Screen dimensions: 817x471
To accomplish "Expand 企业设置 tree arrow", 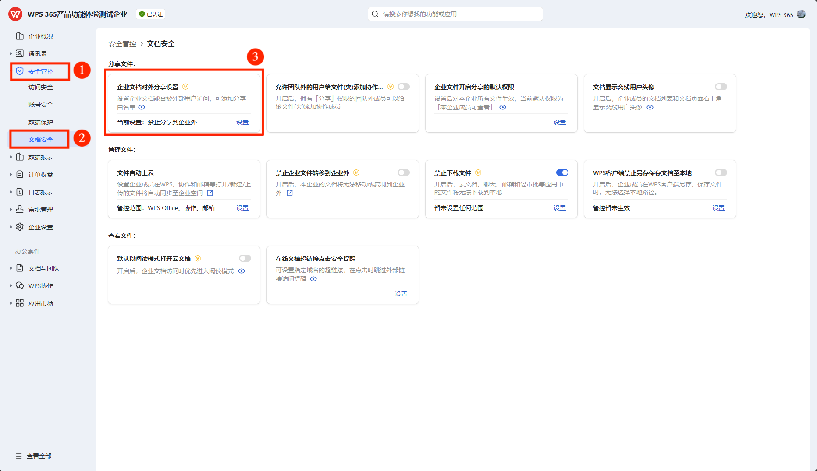I will pyautogui.click(x=11, y=227).
